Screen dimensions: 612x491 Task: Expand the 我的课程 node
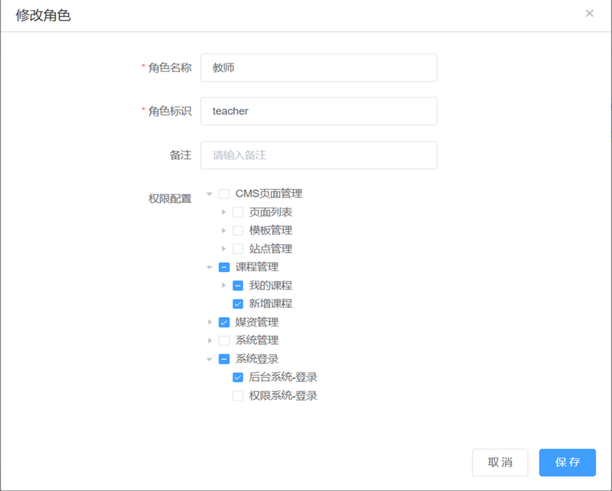pyautogui.click(x=223, y=286)
